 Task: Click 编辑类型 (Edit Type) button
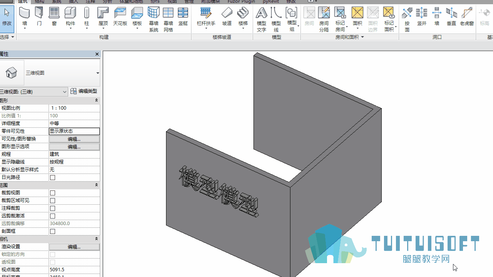[84, 91]
